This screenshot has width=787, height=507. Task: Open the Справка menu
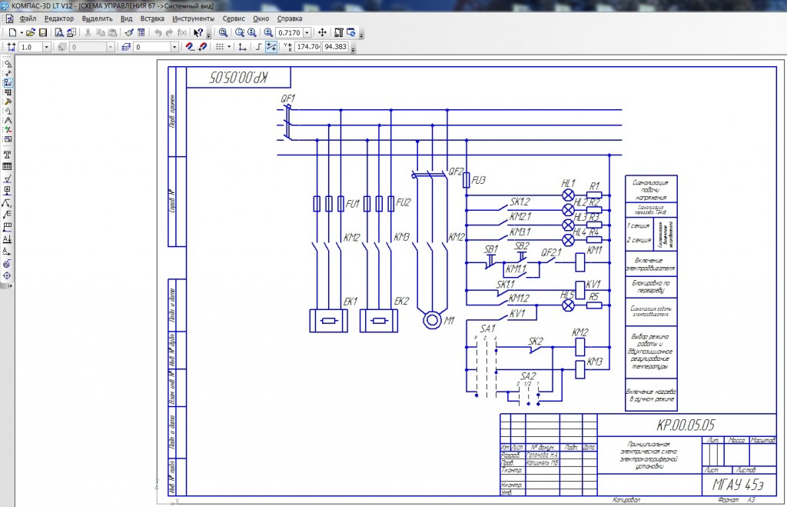click(290, 18)
